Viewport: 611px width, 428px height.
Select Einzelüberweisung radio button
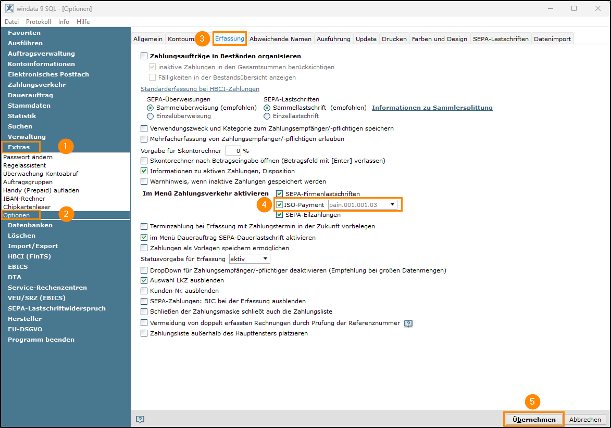(150, 116)
